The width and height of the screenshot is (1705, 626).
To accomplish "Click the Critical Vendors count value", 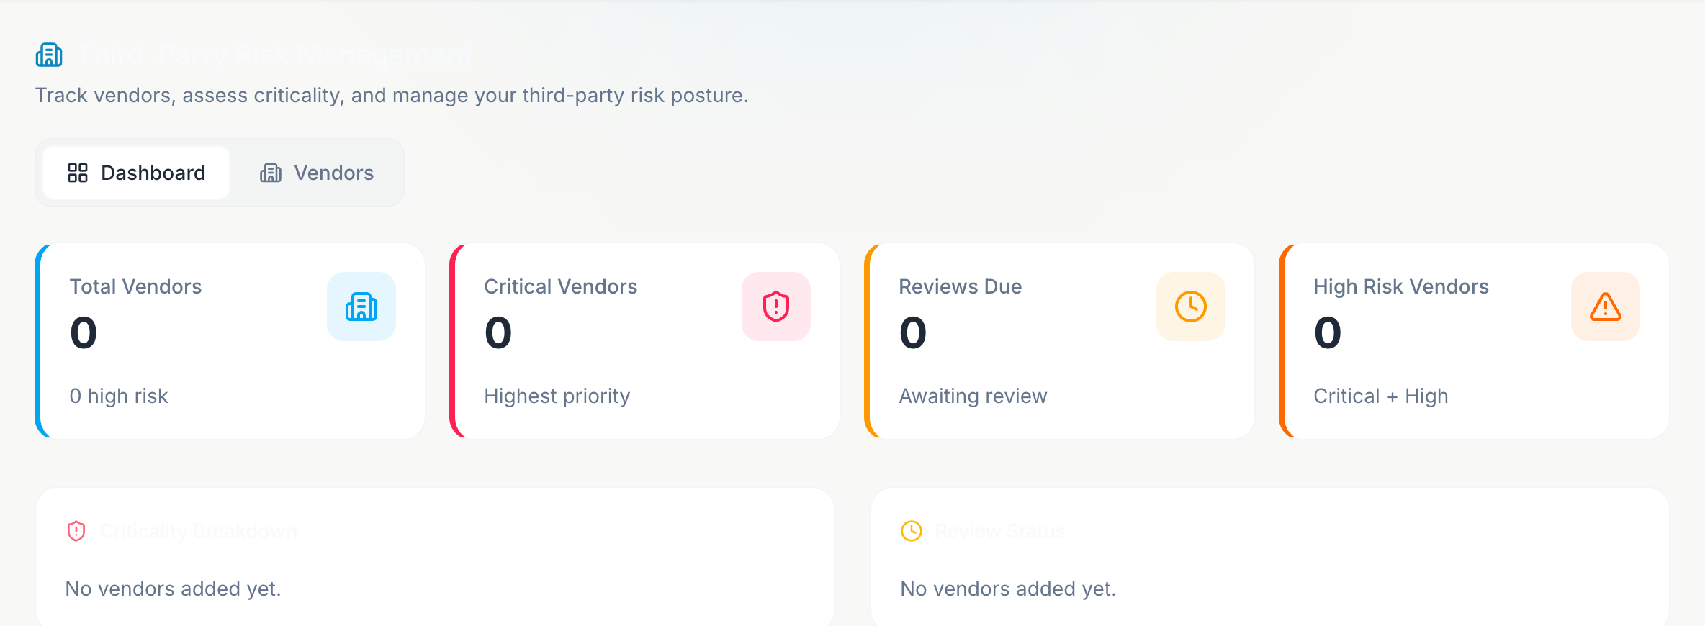I will pyautogui.click(x=498, y=332).
